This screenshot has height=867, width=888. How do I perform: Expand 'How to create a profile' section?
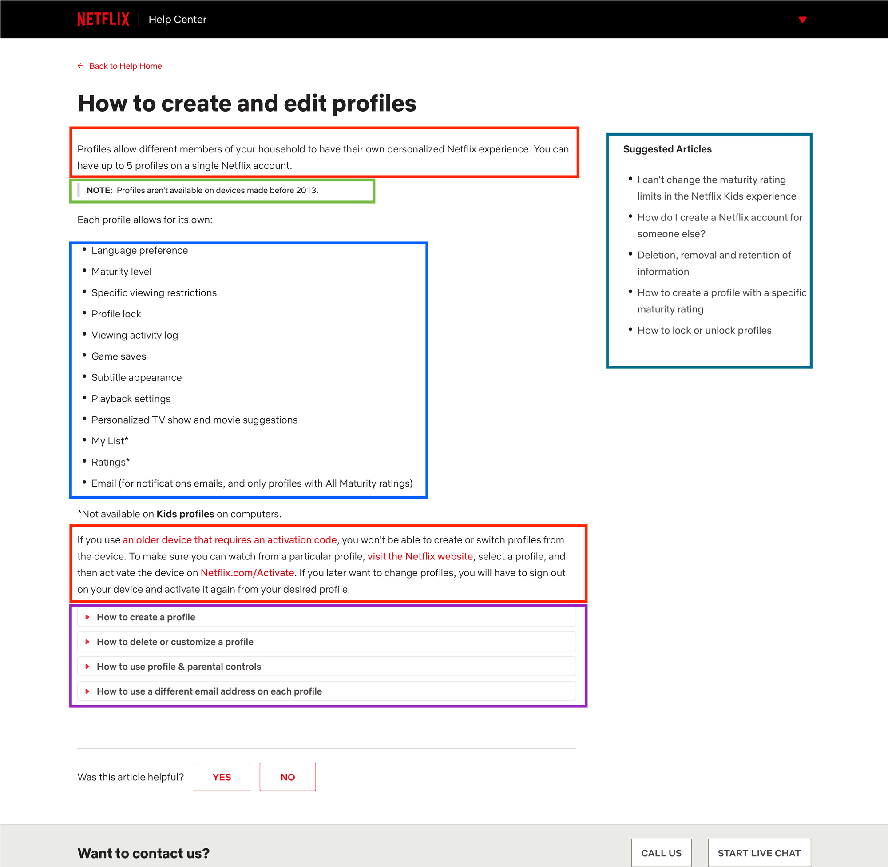pos(146,617)
